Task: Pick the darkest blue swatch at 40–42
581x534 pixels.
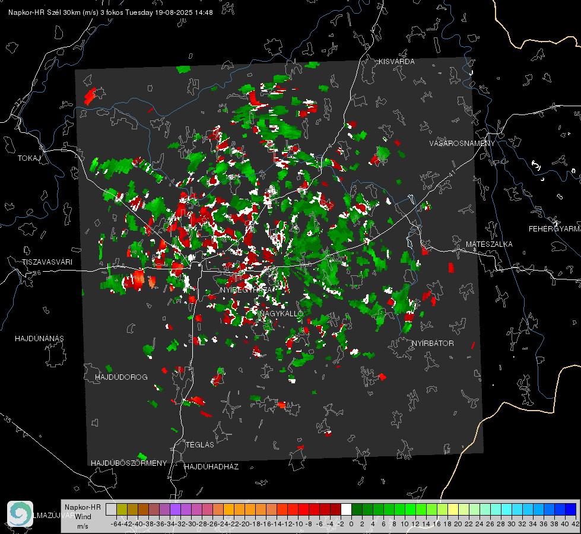Action: (x=571, y=509)
